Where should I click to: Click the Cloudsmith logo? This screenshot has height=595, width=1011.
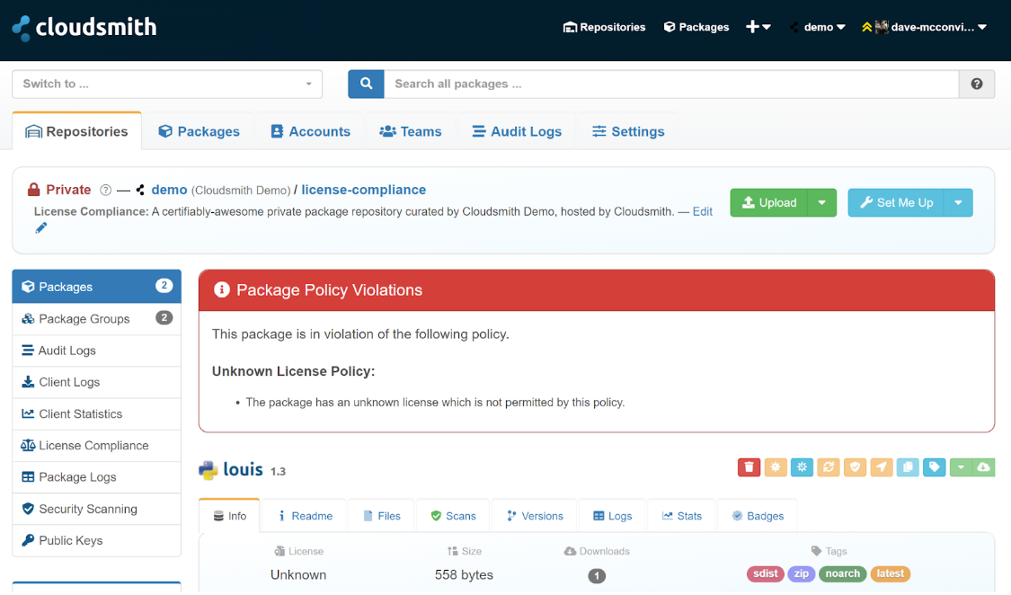[84, 27]
